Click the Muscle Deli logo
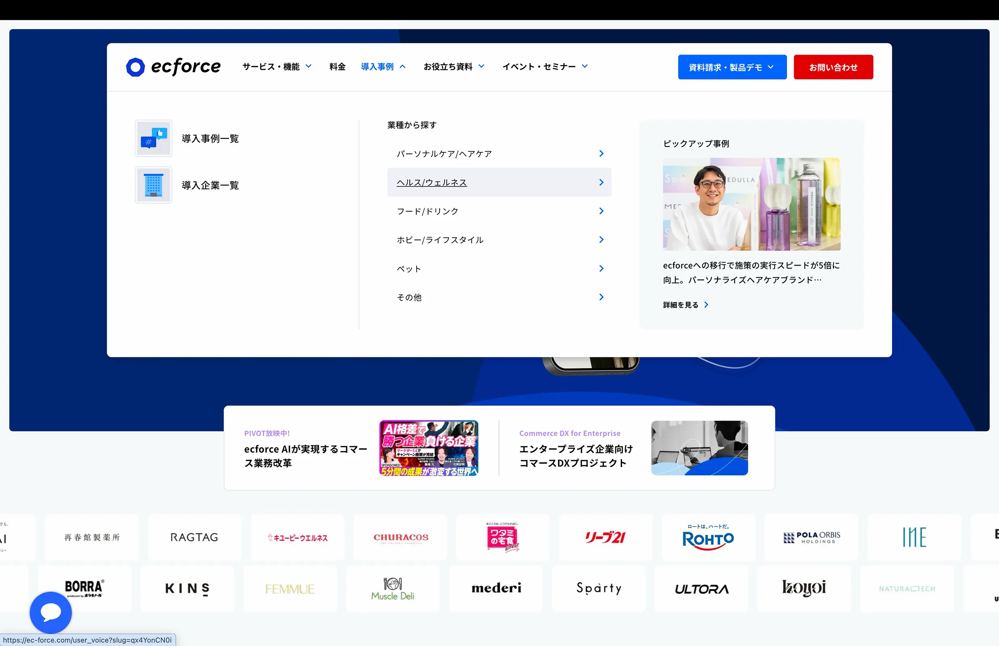 [x=393, y=589]
